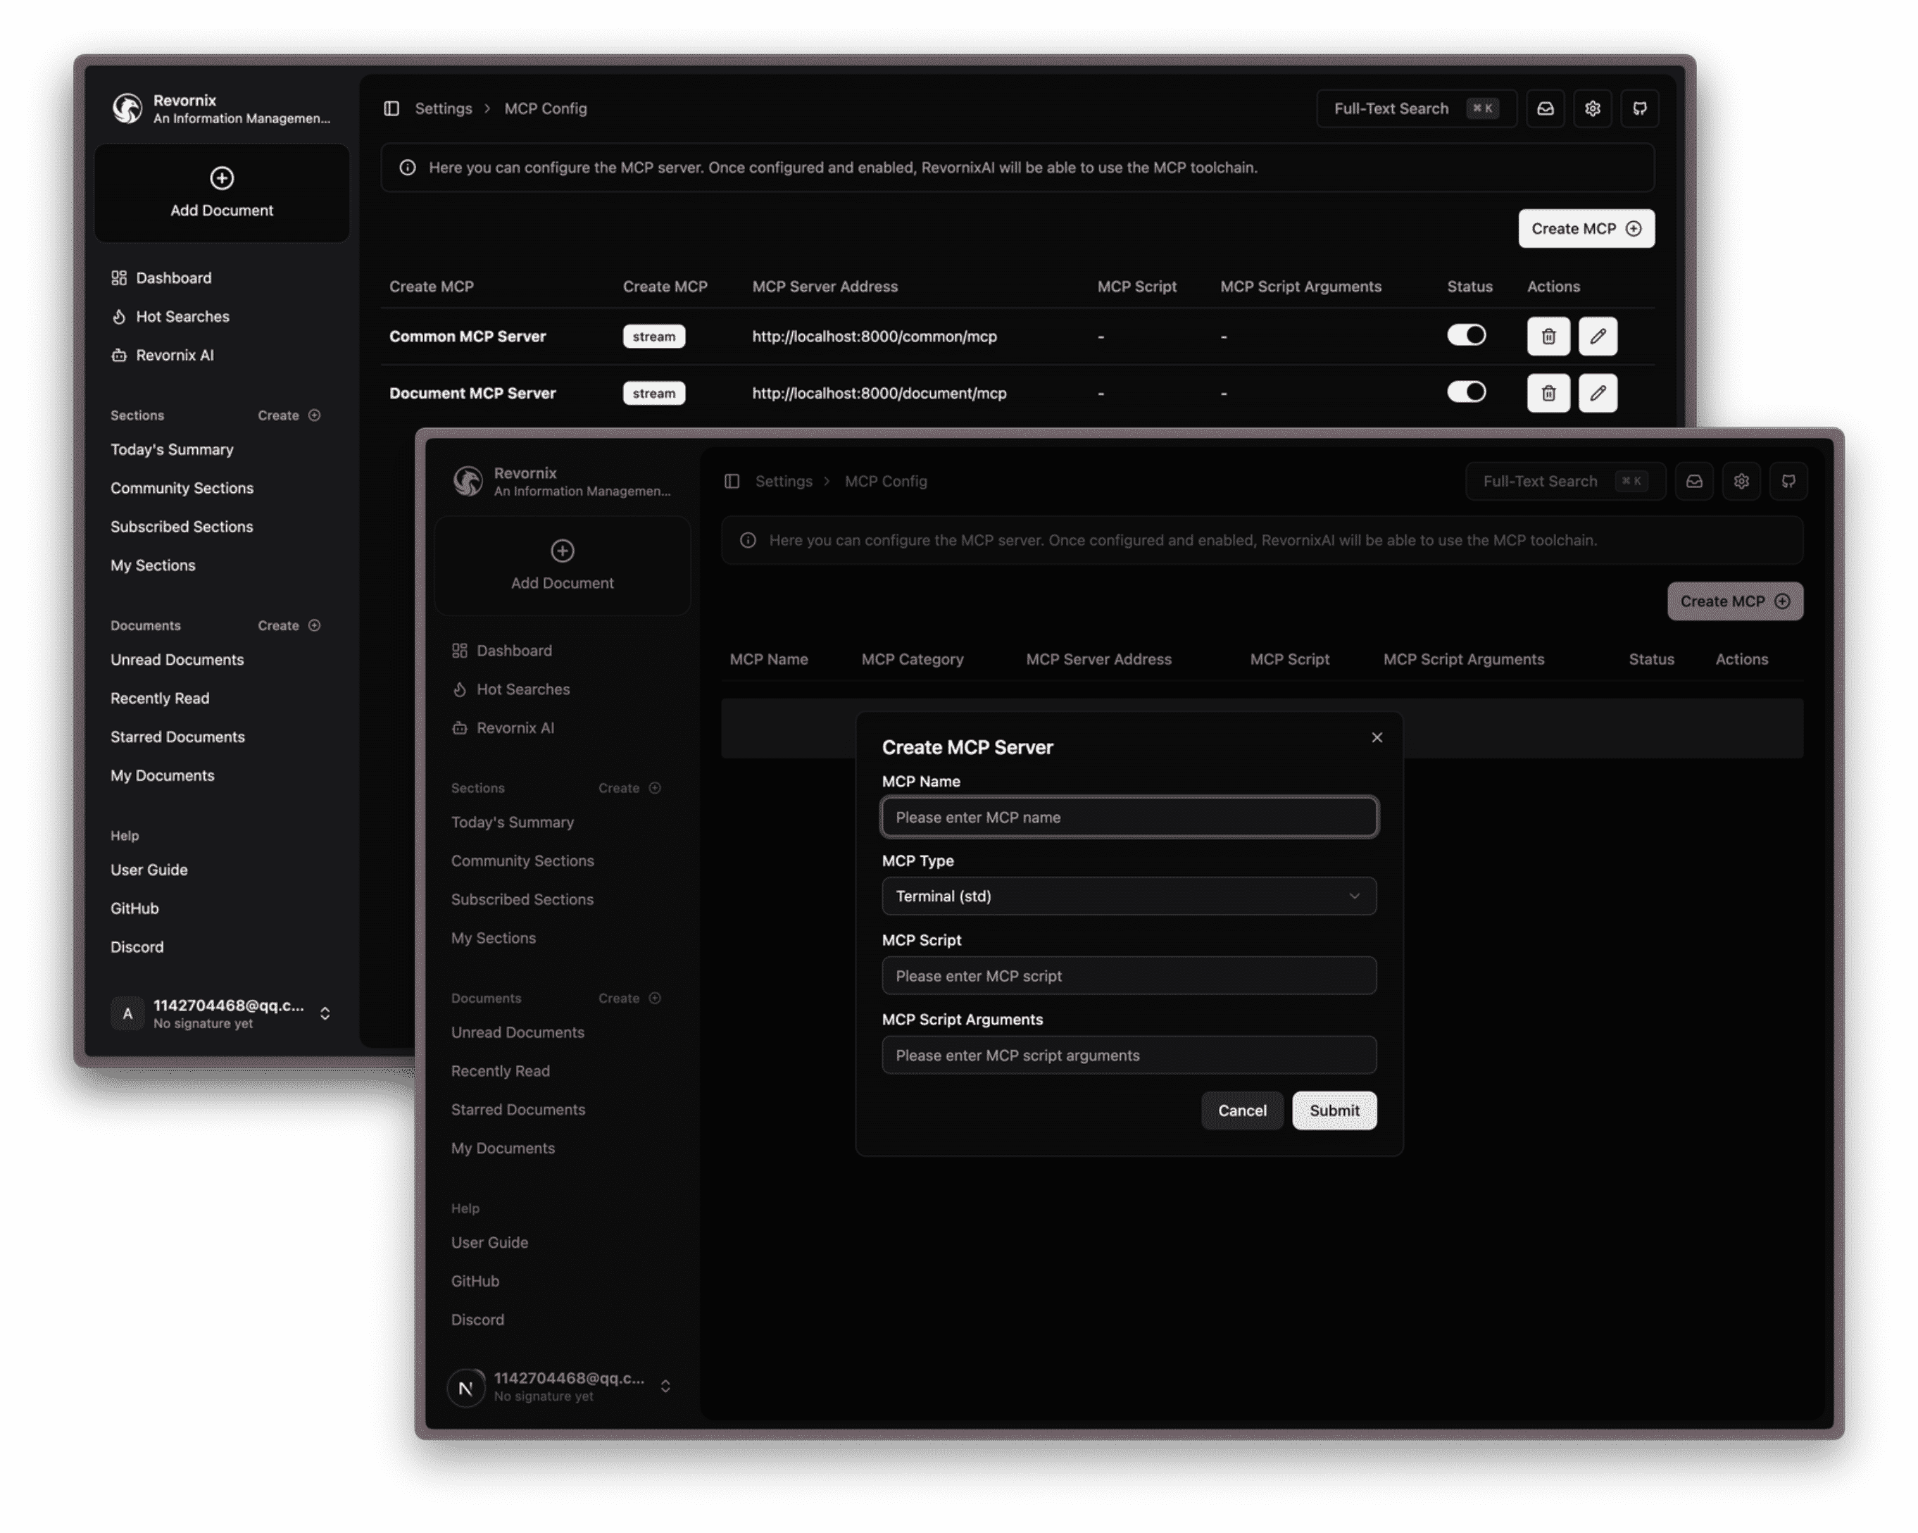
Task: Expand account switcher for 1142704468@qq.c... in back sidebar
Action: click(325, 1013)
